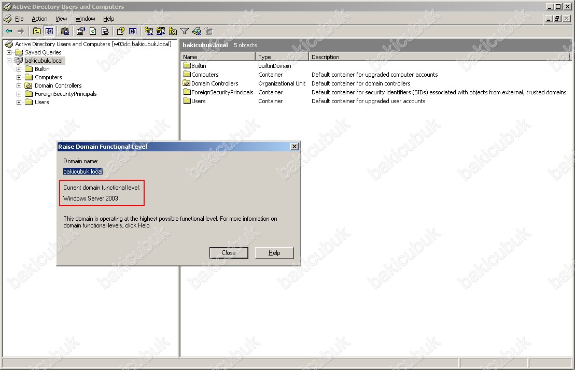Screen dimensions: 575x370
Task: Click the Users folder icon in list pane
Action: 187,101
